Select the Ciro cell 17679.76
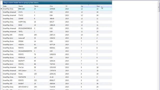Viewport: 160px width, 90px height. [57, 70]
